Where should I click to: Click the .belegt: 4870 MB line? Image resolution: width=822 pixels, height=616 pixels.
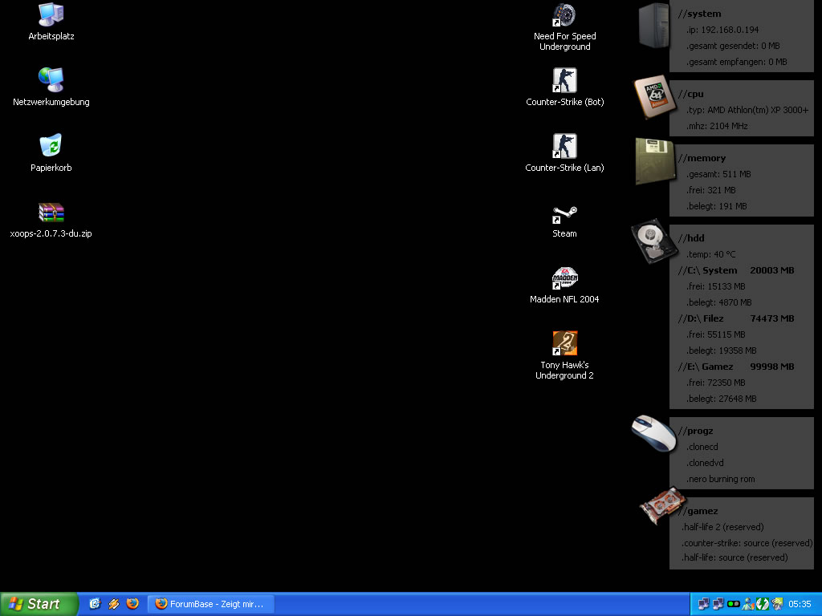click(718, 302)
